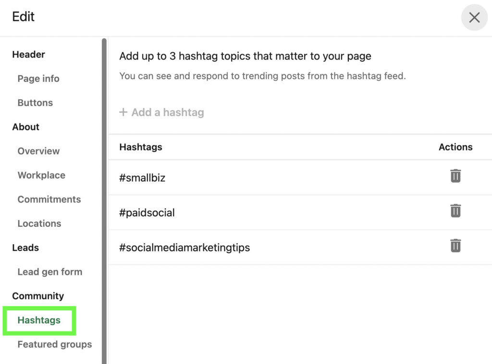Navigate to Locations settings
The width and height of the screenshot is (492, 364).
pos(39,223)
